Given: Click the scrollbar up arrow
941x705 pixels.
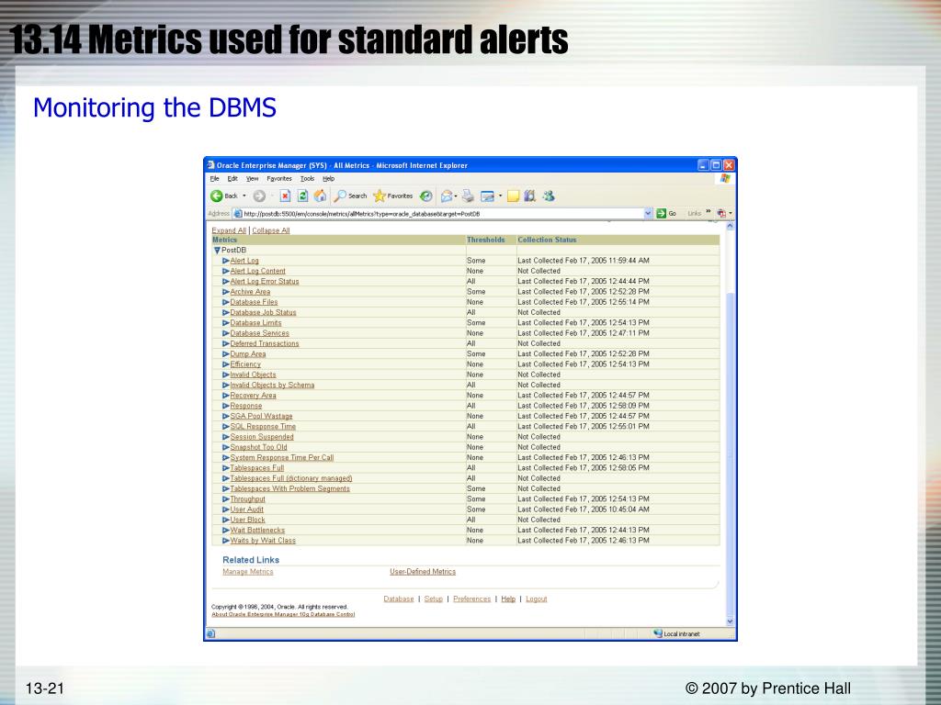Looking at the screenshot, I should [730, 227].
